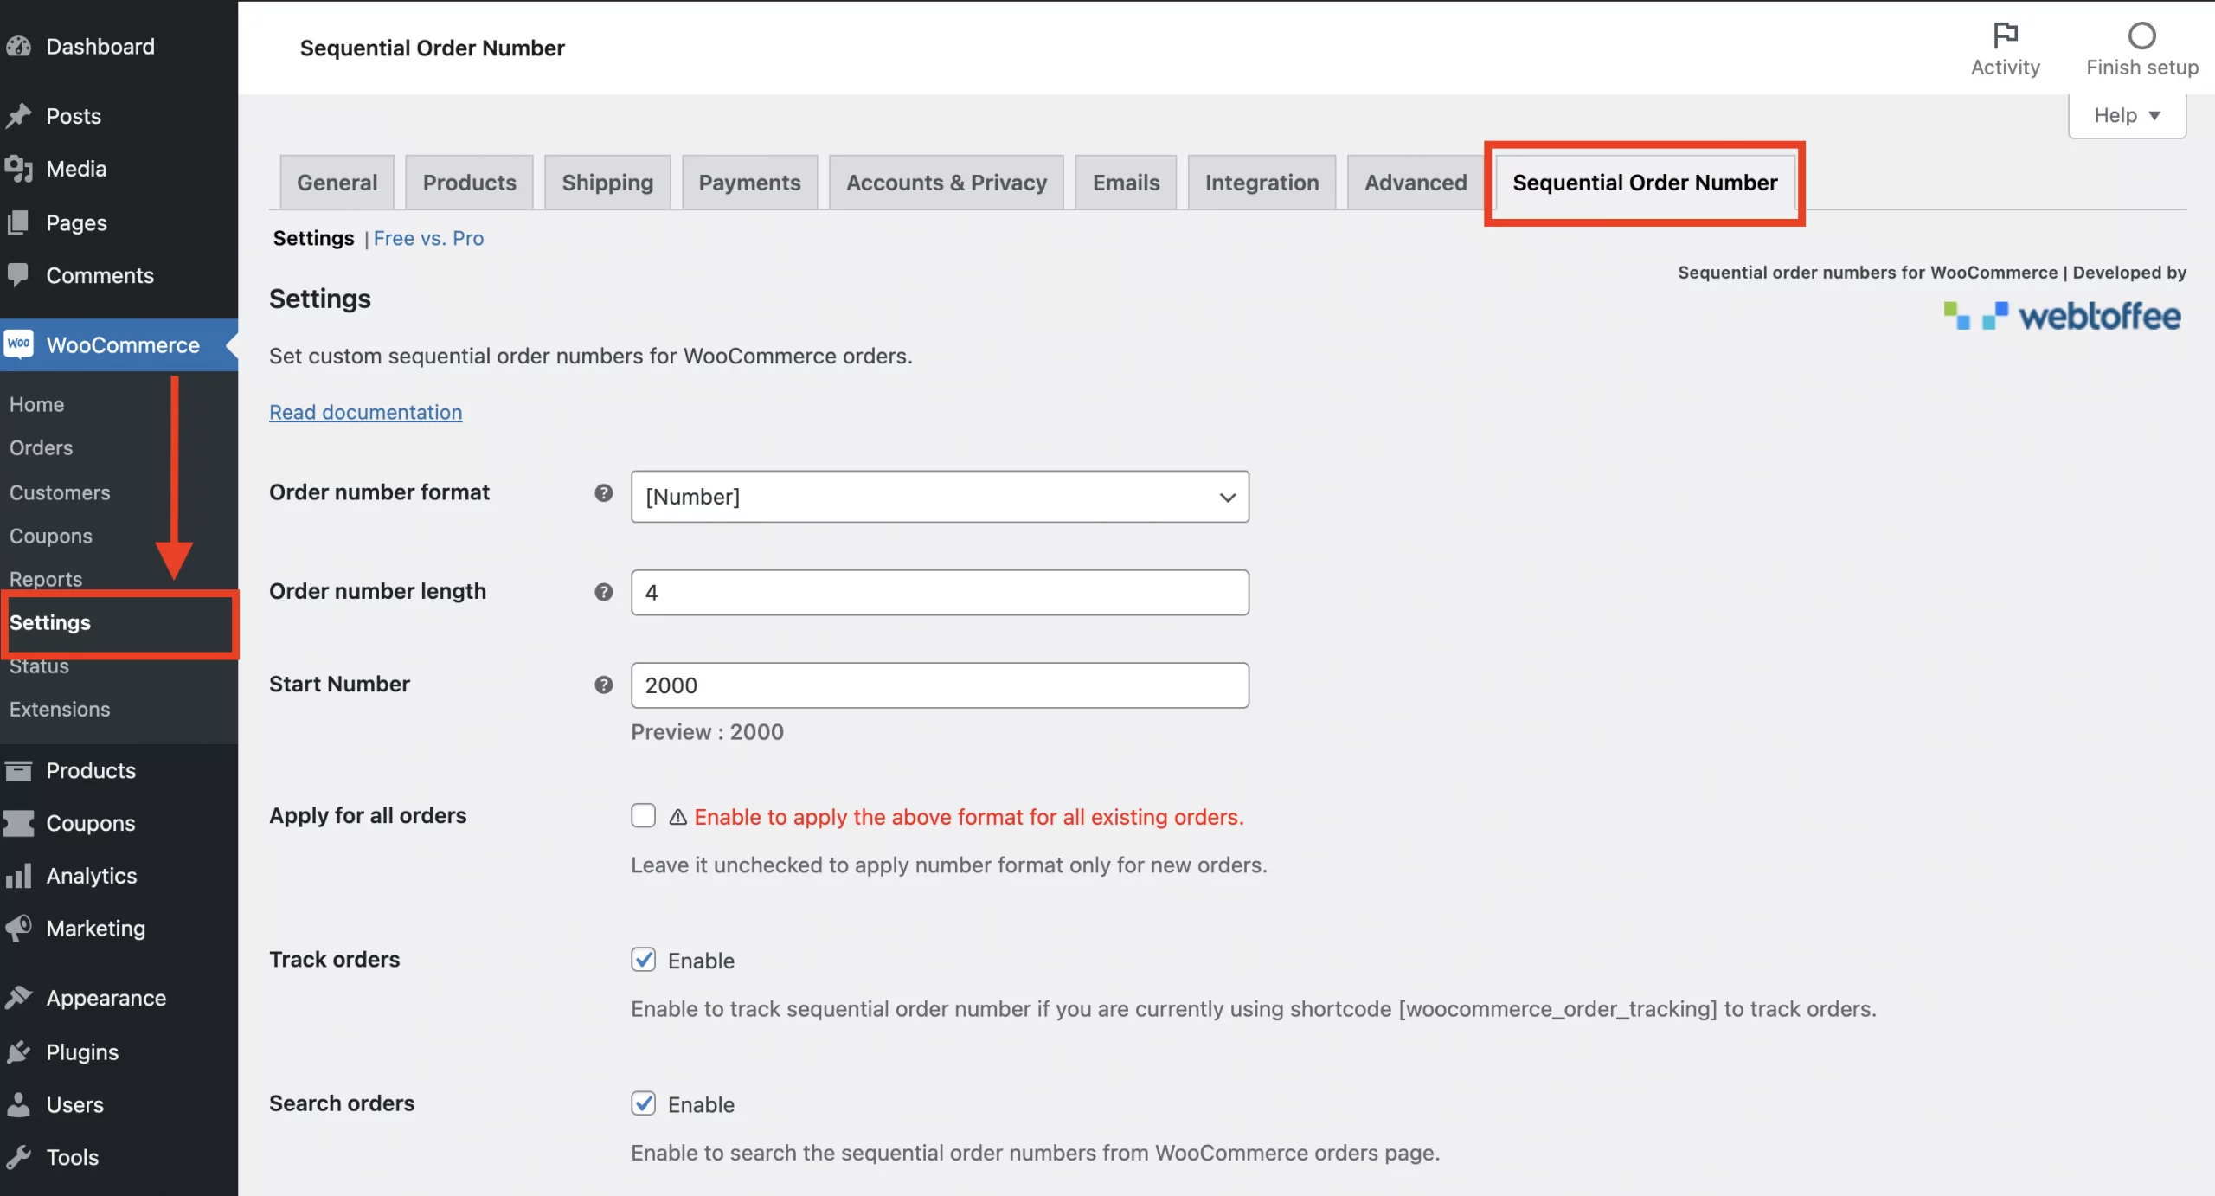Click the 'Search orders' setting label
Image resolution: width=2215 pixels, height=1196 pixels.
(x=342, y=1103)
